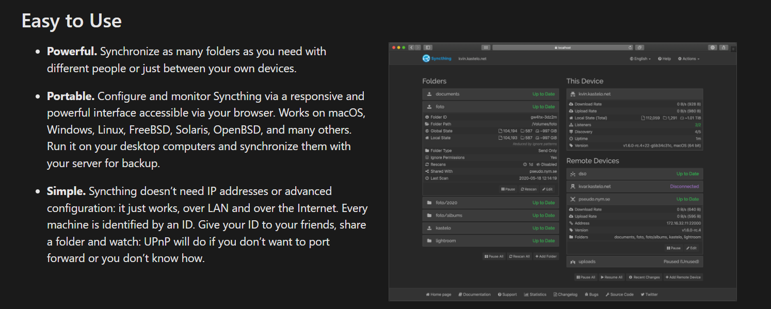Click the path value /Volumes/foto
771x309 pixels.
tap(544, 124)
